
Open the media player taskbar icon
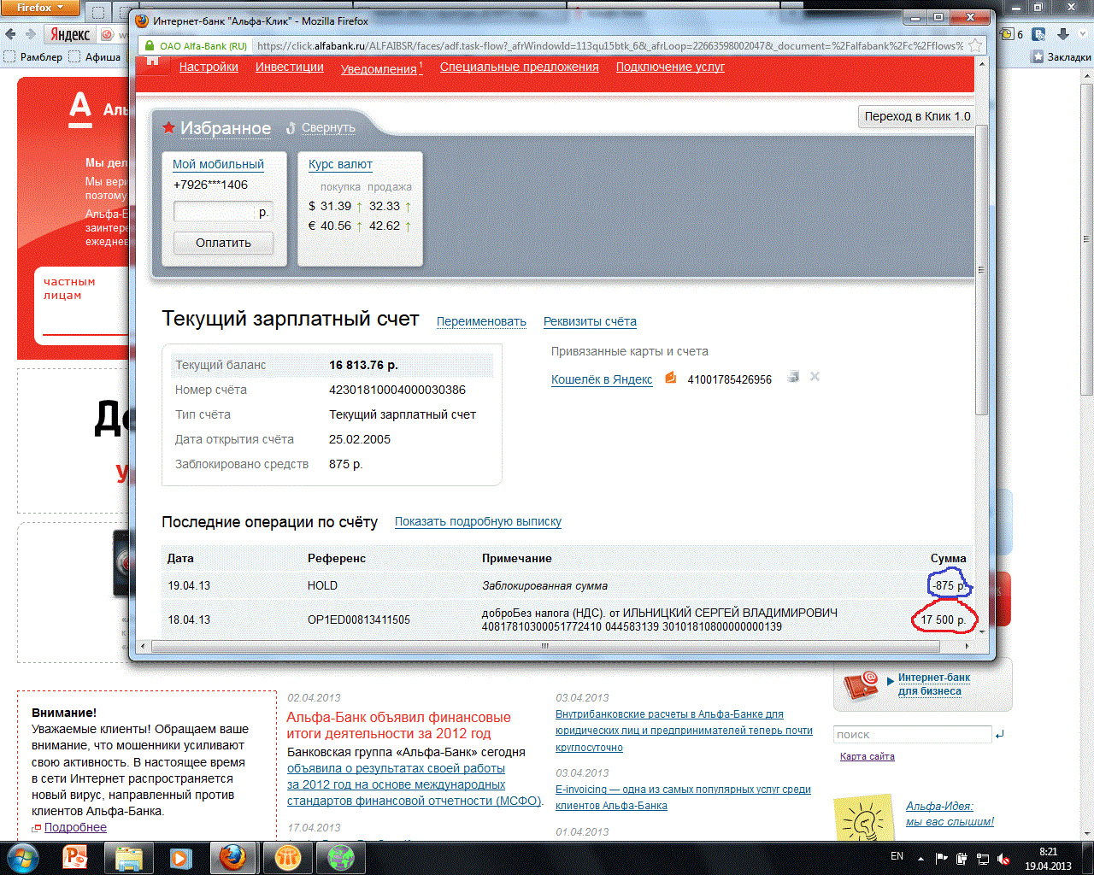(180, 857)
